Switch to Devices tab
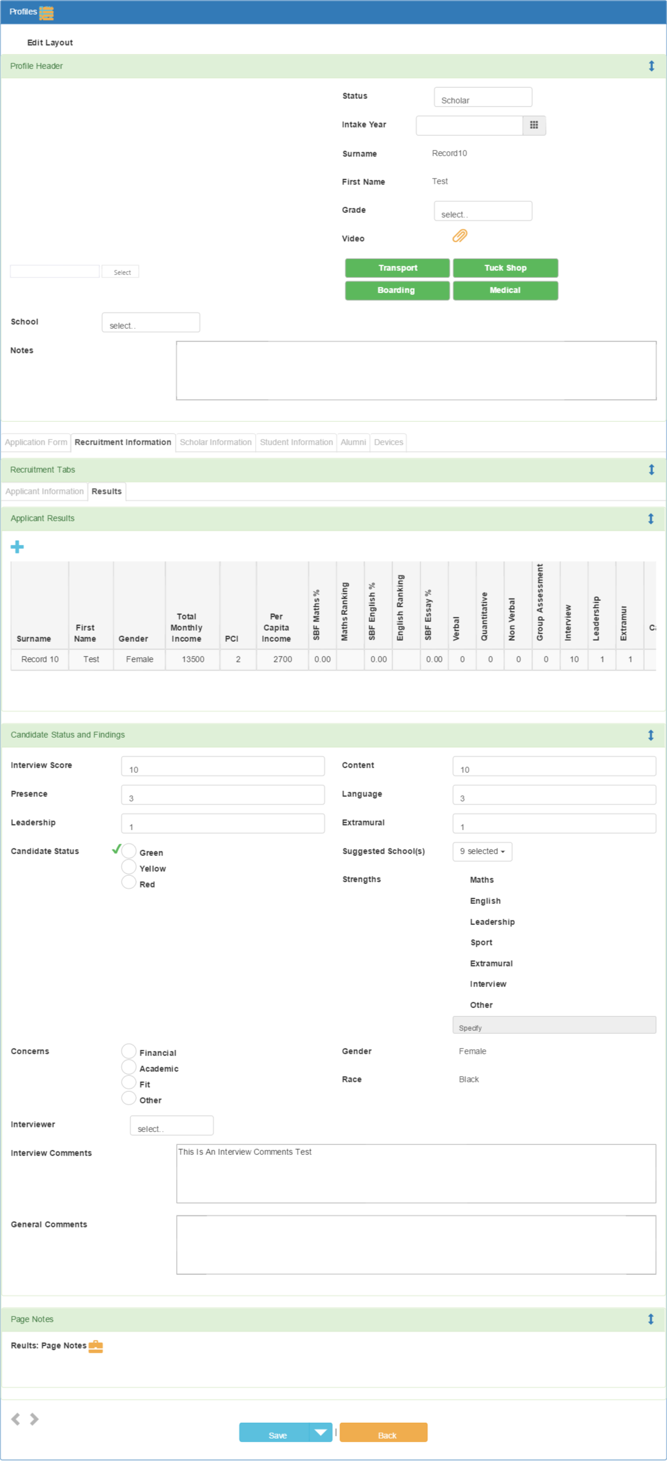The width and height of the screenshot is (667, 1472). tap(388, 442)
